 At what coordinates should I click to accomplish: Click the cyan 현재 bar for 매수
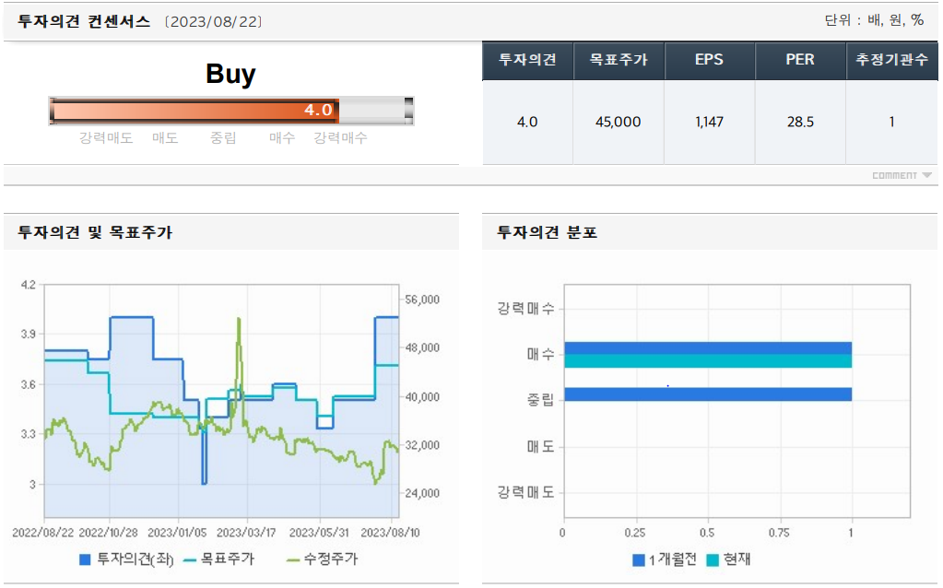pyautogui.click(x=708, y=360)
